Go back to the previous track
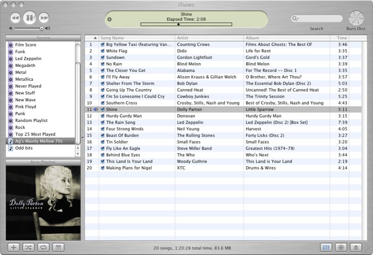 [x=15, y=18]
